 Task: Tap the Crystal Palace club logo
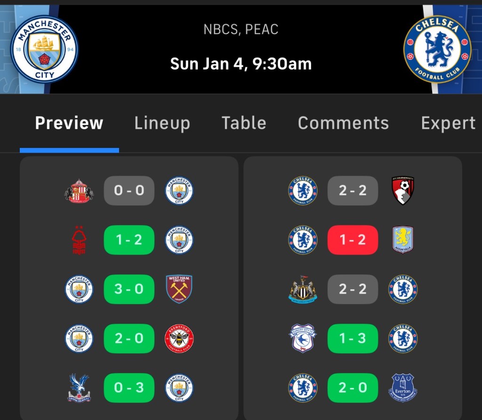click(79, 388)
